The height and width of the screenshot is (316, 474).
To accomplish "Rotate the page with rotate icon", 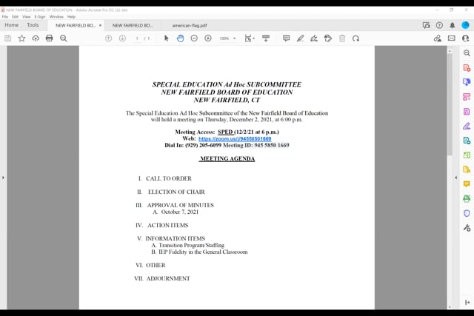I will [x=355, y=38].
